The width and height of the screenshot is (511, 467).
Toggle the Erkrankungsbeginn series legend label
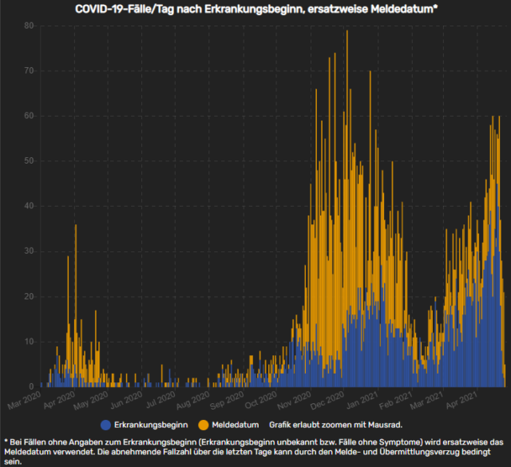pos(150,423)
